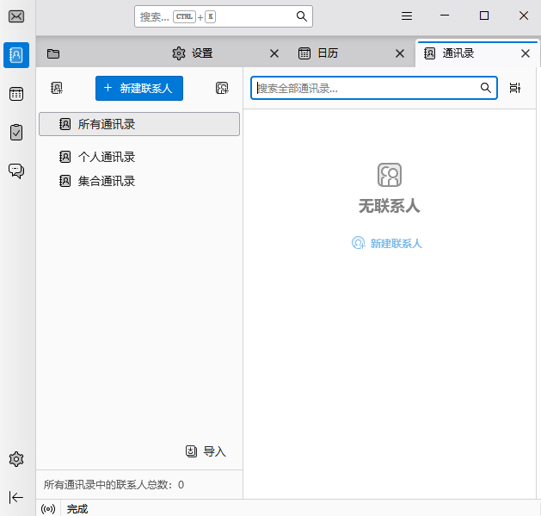The image size is (541, 516).
Task: Switch to the 日历 tab
Action: (351, 53)
